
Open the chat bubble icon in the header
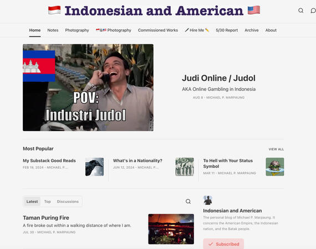tap(313, 11)
